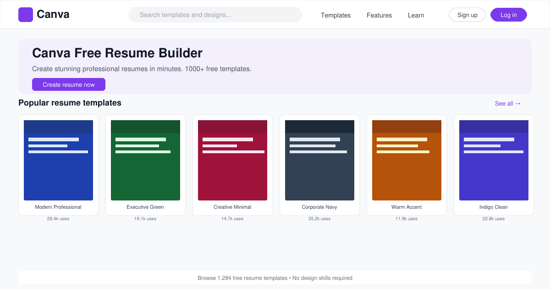
Task: Open the Features menu
Action: (379, 15)
